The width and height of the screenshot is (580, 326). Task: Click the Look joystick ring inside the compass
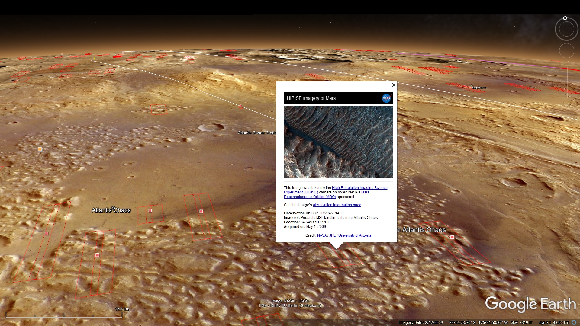point(566,29)
